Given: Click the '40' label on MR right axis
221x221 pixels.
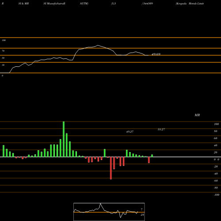Looking at the screenshot, I should [216, 145].
